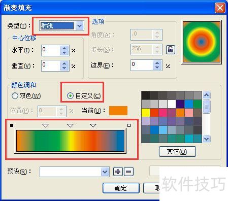This screenshot has height=201, width=228.
Task: Pick the green palette swatch in second row
Action: [198, 104]
